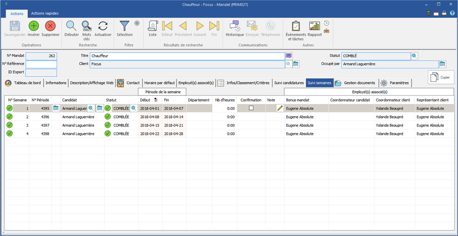Open help question mark icon

point(452,13)
